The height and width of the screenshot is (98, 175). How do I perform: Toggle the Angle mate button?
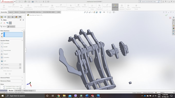[x=2, y=68]
